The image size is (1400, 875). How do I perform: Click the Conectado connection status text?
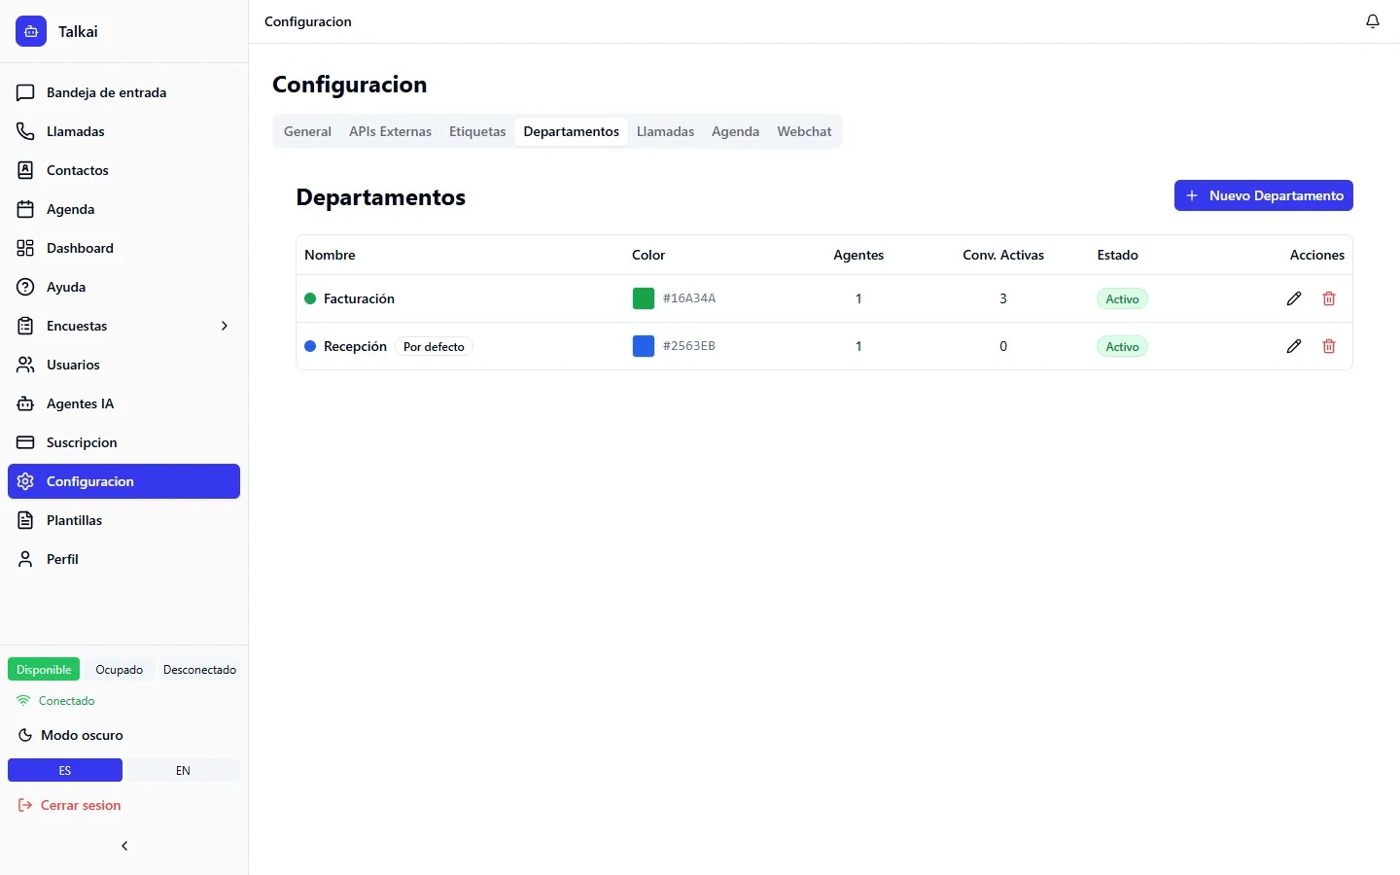coord(67,701)
